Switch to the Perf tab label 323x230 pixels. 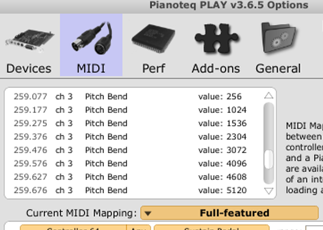click(x=153, y=68)
